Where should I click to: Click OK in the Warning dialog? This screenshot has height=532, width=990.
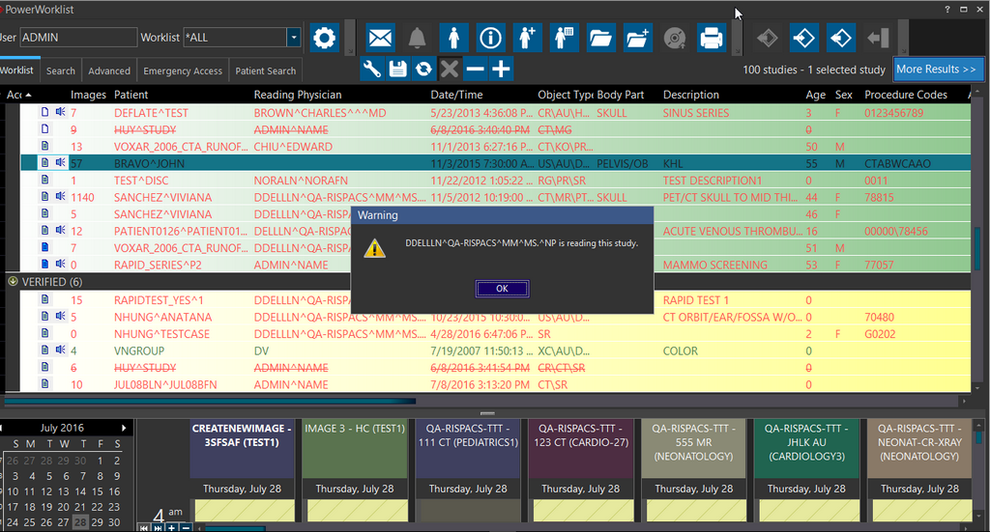coord(502,288)
